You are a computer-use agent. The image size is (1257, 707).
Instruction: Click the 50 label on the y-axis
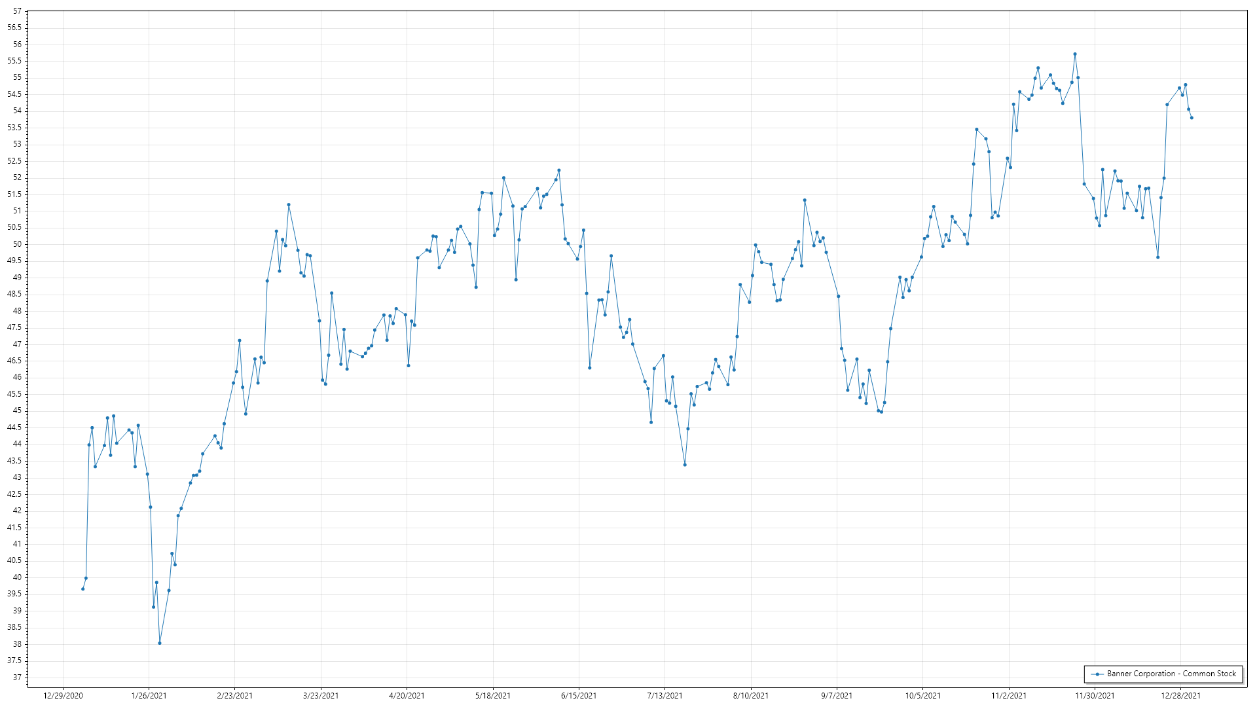(x=17, y=244)
